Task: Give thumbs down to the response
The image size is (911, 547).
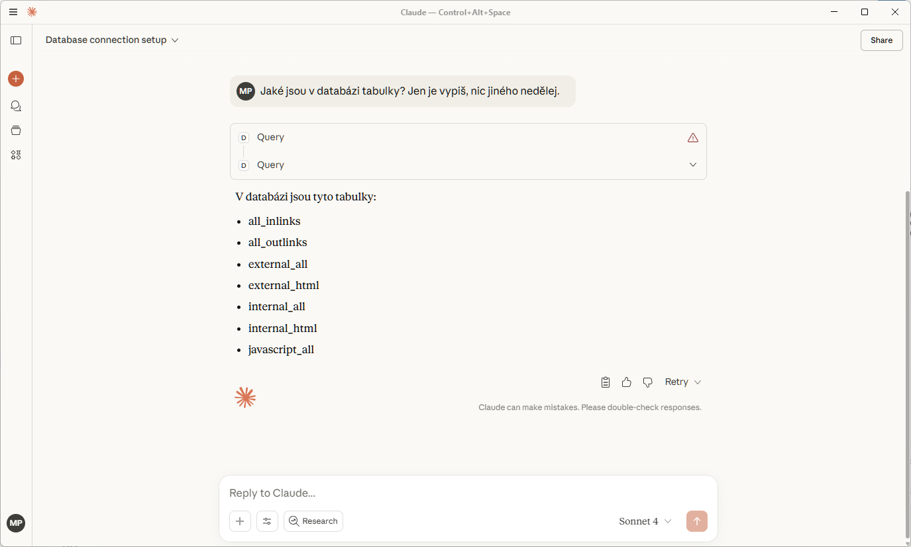Action: coord(648,382)
